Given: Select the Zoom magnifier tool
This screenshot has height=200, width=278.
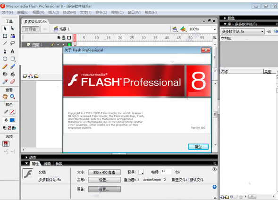Looking at the screenshot, I should click(12, 97).
